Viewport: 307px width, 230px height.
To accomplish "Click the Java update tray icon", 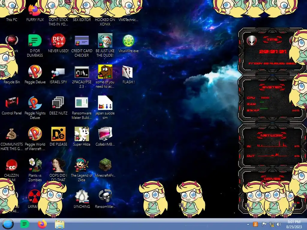I will point(255,224).
